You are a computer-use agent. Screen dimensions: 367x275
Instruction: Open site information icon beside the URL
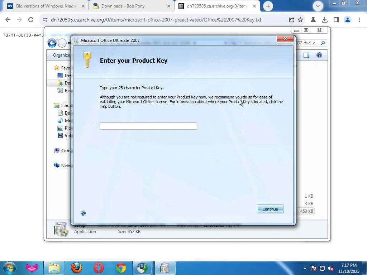pos(45,20)
